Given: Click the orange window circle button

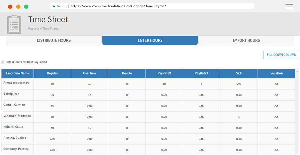Looking at the screenshot, I should tap(18, 6).
